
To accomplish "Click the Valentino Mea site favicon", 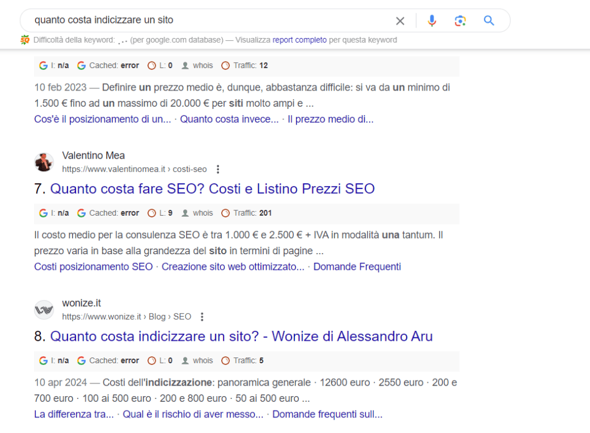I will [x=44, y=162].
